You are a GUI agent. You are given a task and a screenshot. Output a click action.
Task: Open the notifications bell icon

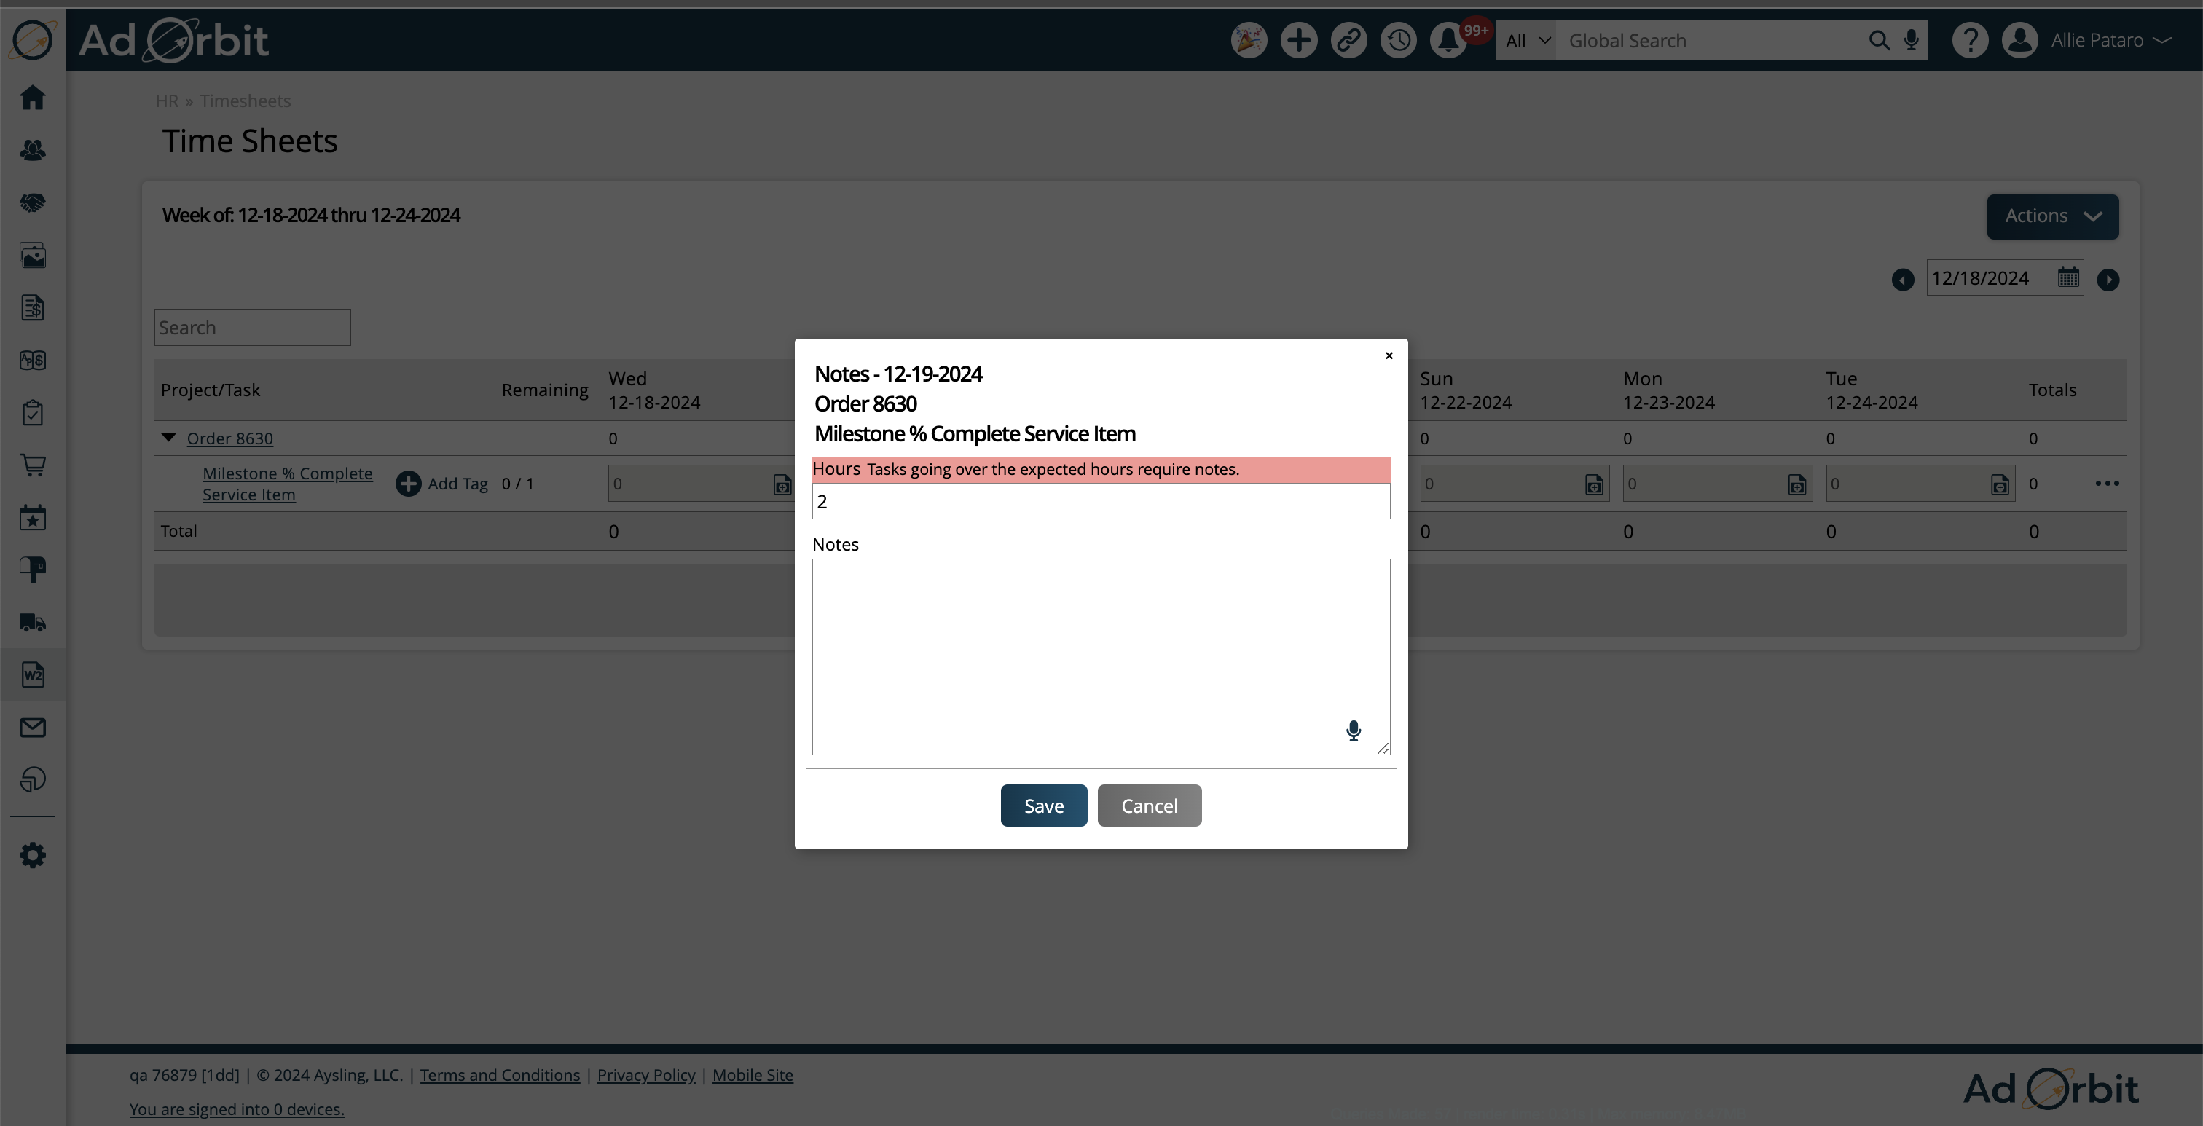(x=1448, y=40)
